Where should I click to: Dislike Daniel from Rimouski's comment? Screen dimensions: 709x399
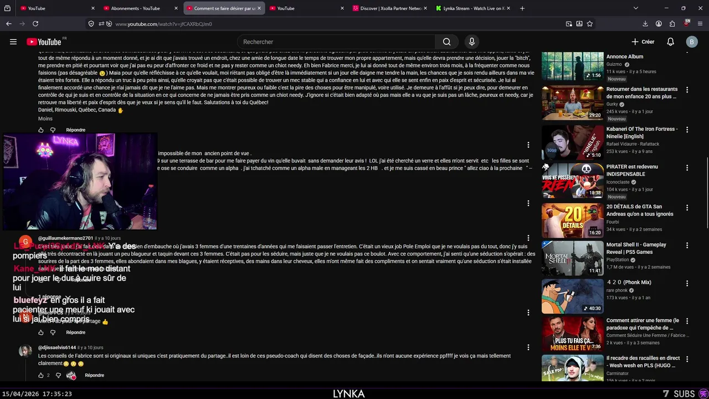[53, 130]
